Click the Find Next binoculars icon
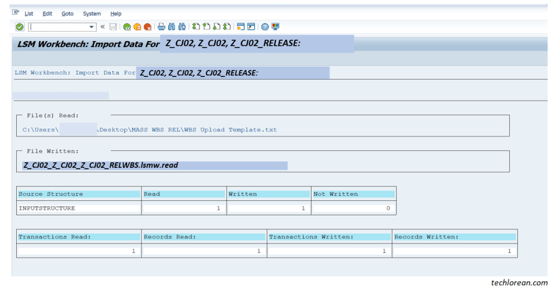This screenshot has height=289, width=554. pyautogui.click(x=182, y=27)
